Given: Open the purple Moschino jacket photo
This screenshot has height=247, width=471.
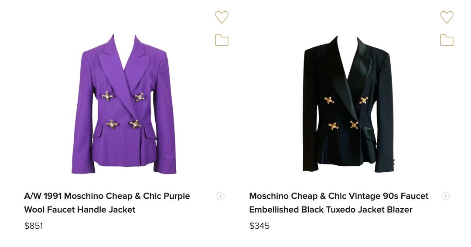Looking at the screenshot, I should click(124, 104).
